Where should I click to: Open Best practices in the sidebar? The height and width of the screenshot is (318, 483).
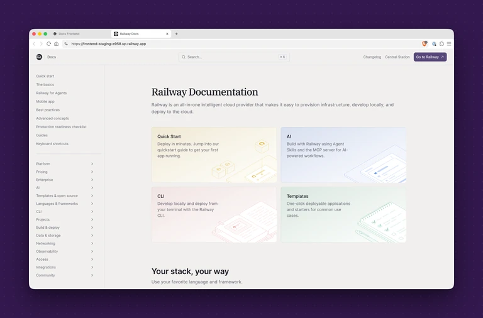pyautogui.click(x=48, y=110)
